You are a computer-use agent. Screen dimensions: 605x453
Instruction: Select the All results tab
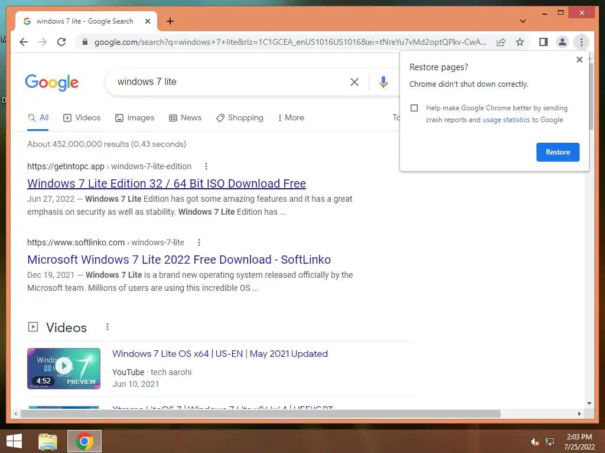tap(38, 118)
